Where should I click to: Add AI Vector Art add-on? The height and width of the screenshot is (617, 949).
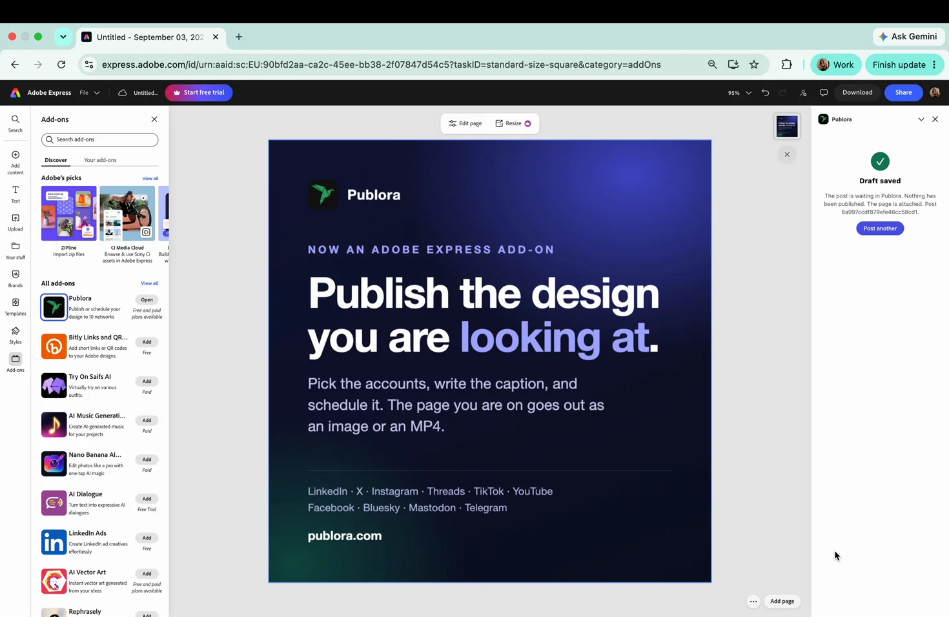click(x=147, y=574)
